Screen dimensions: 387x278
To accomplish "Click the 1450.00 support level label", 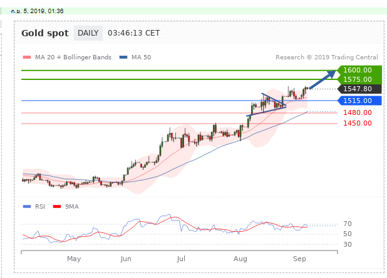I will pos(357,123).
